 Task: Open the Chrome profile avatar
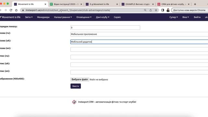click(168, 10)
